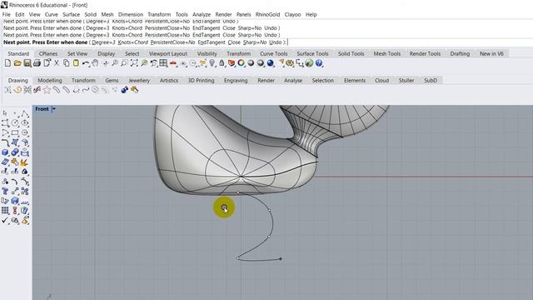
Task: Click the curve's end control point
Action: tap(281, 259)
